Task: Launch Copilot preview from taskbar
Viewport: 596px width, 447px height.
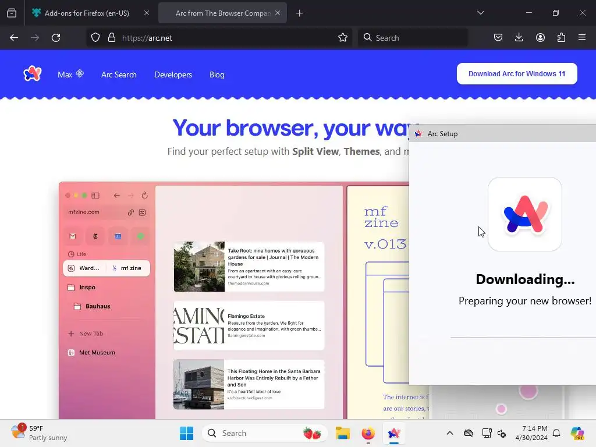Action: point(577,433)
